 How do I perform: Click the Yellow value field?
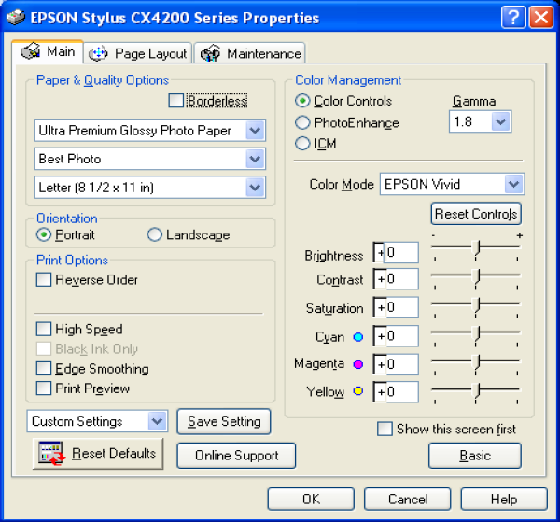click(396, 392)
